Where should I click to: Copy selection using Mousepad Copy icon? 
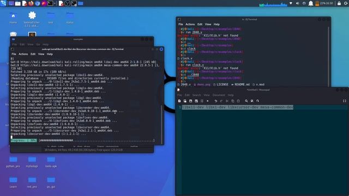233,101
